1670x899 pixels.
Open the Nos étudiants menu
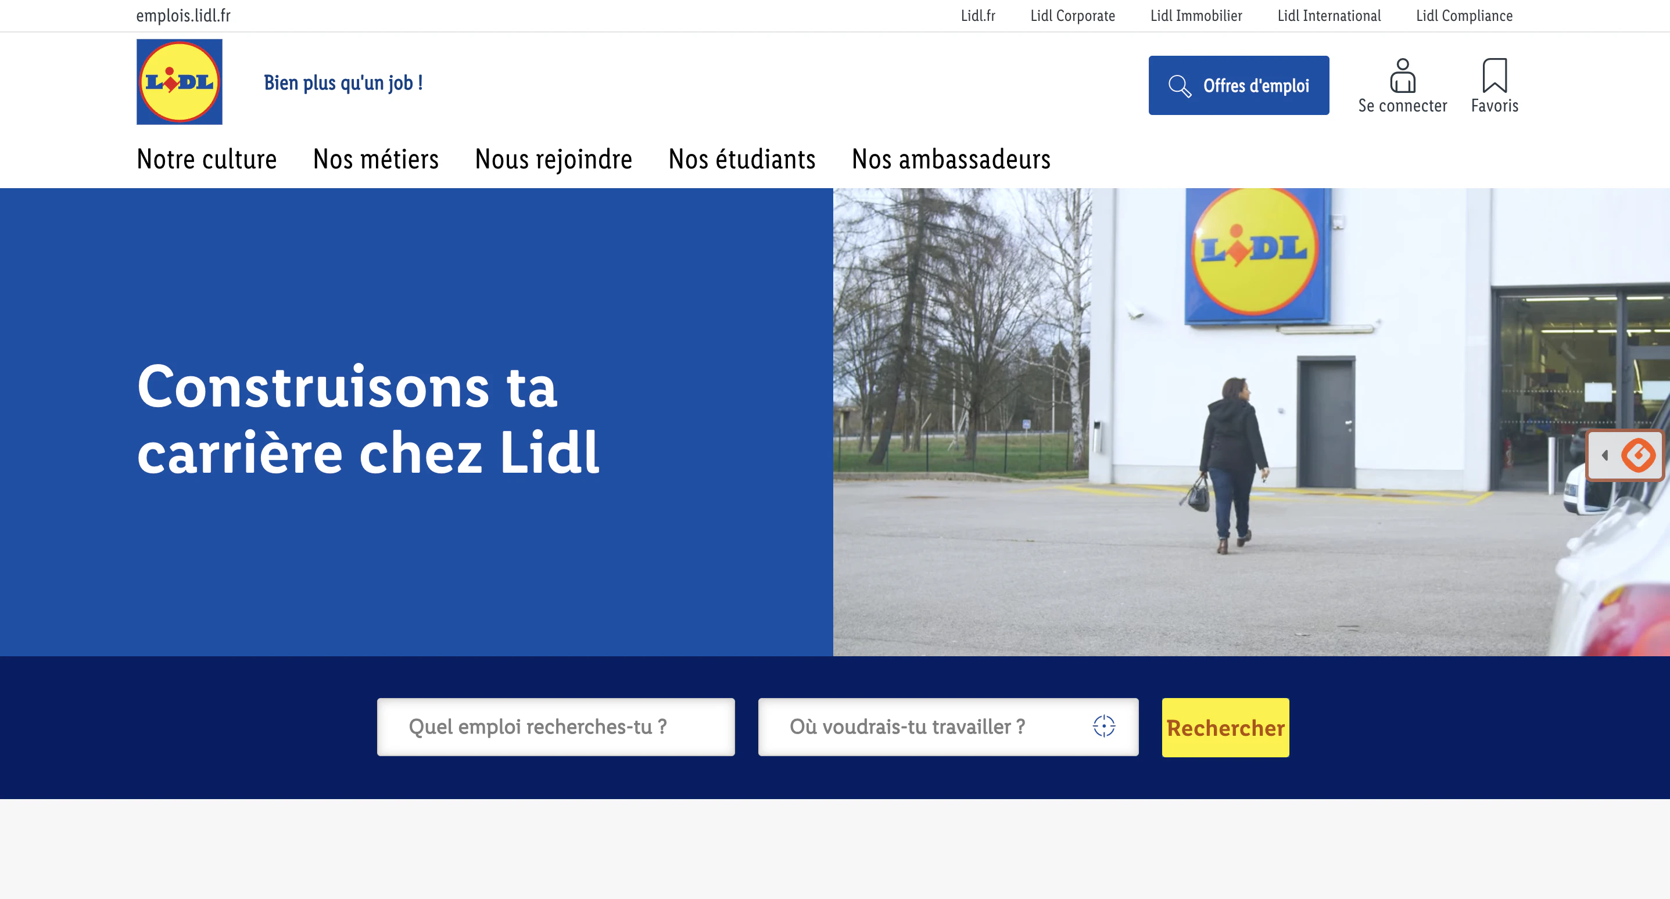point(741,159)
